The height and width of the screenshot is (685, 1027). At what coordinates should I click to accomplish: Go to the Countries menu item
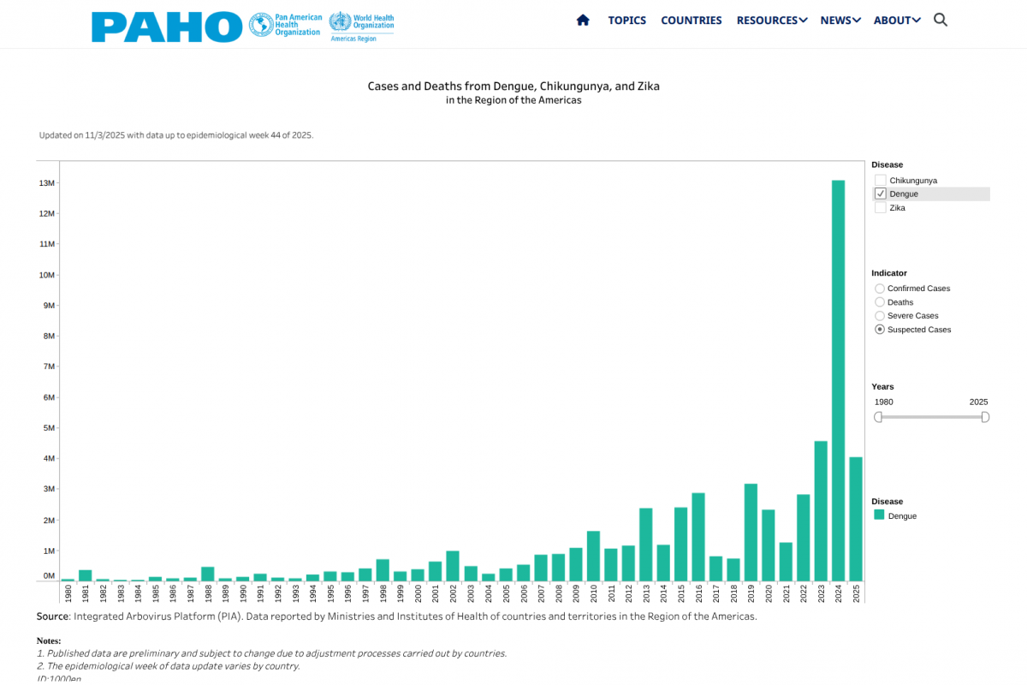(x=691, y=21)
